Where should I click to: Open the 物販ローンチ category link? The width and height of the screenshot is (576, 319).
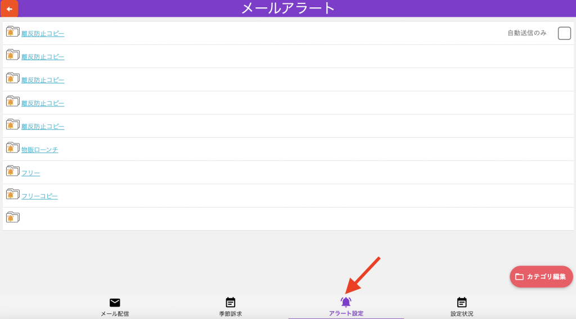pos(40,150)
